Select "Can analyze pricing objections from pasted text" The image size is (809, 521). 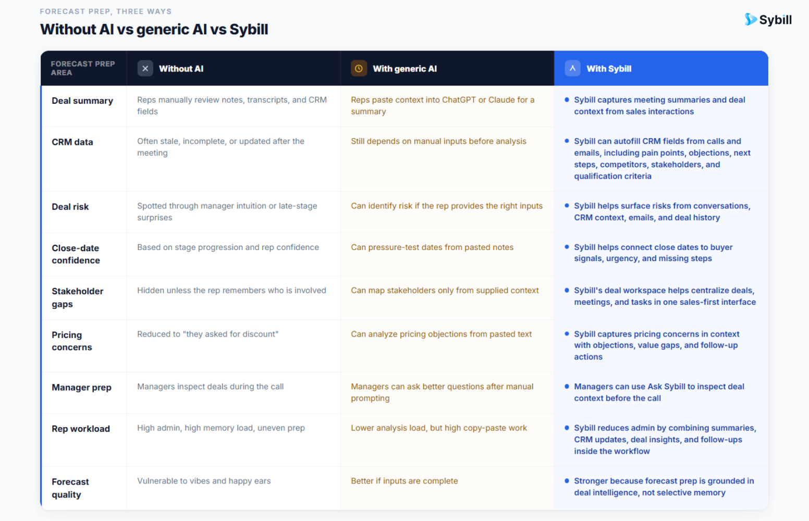tap(442, 334)
